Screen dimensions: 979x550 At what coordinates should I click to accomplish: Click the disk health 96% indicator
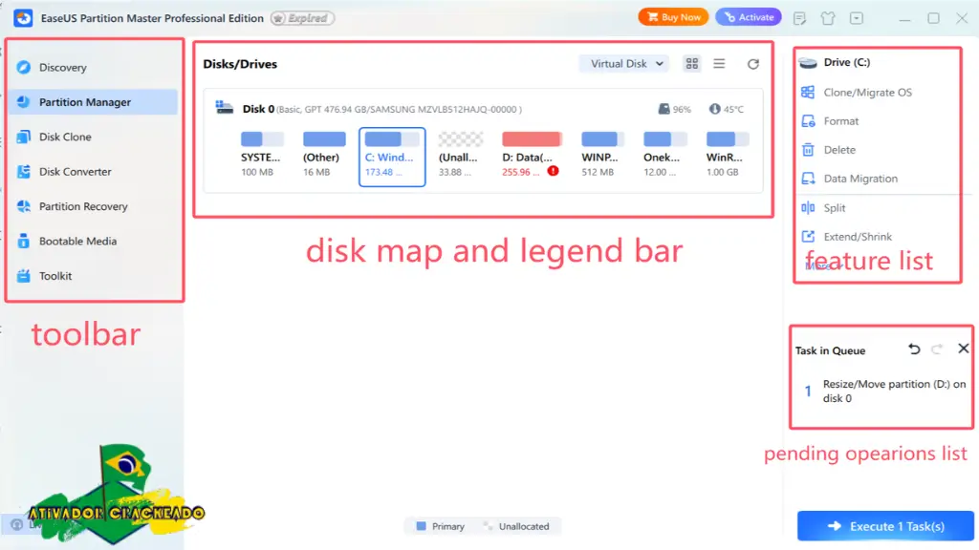tap(674, 109)
